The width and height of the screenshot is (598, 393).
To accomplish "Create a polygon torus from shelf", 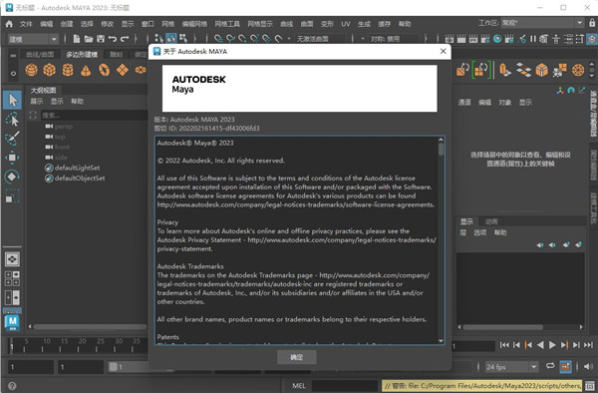I will pyautogui.click(x=104, y=70).
